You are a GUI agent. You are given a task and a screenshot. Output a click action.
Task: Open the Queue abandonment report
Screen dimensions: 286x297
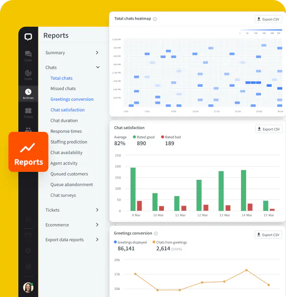pos(72,184)
